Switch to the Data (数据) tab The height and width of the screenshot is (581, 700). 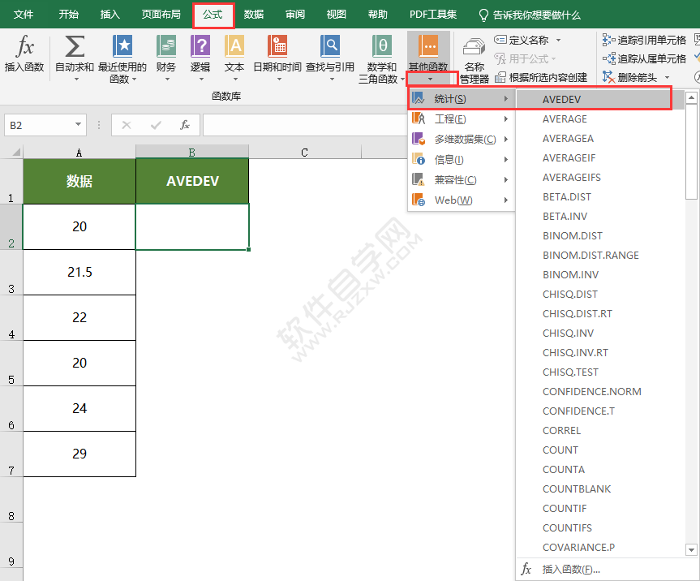point(254,15)
